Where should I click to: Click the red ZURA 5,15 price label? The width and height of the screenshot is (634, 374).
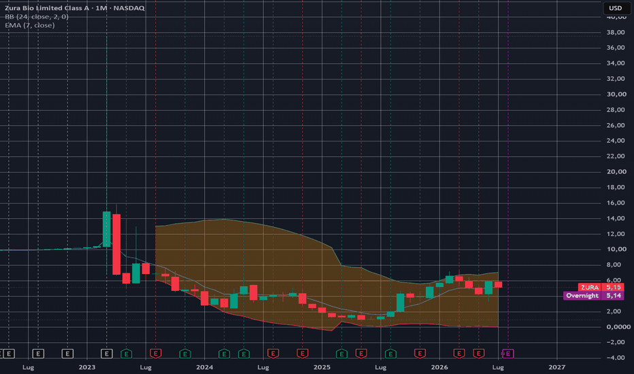tap(601, 287)
